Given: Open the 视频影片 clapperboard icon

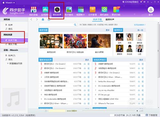Looking at the screenshot, I should coord(81,10).
